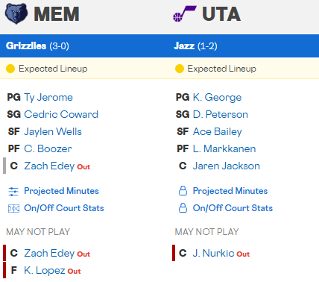
Task: Open Grizzlies Projected Minutes
Action: [x=61, y=191]
